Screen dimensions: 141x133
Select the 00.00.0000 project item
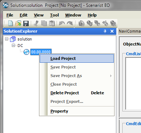pos(41,52)
